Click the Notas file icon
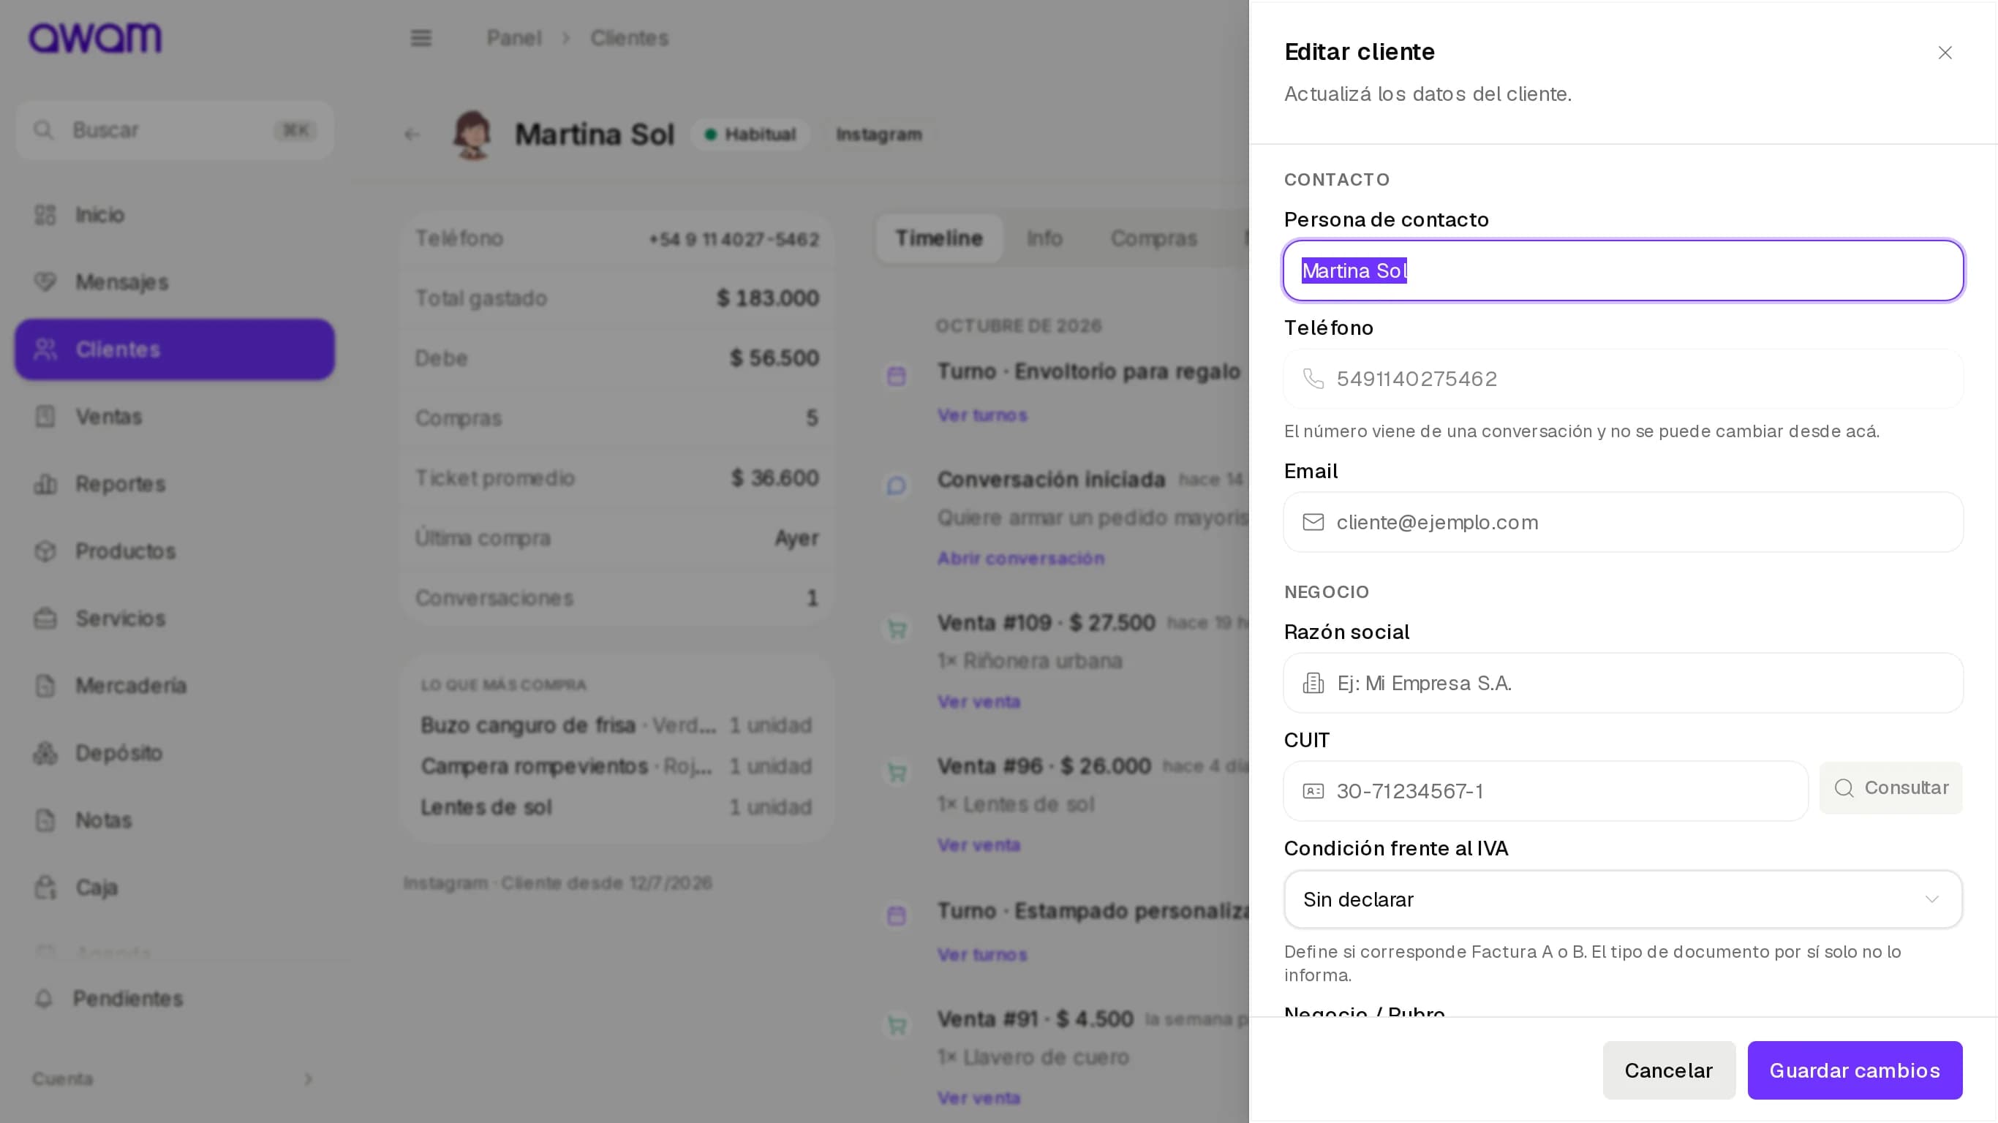The height and width of the screenshot is (1123, 1998). [x=46, y=820]
